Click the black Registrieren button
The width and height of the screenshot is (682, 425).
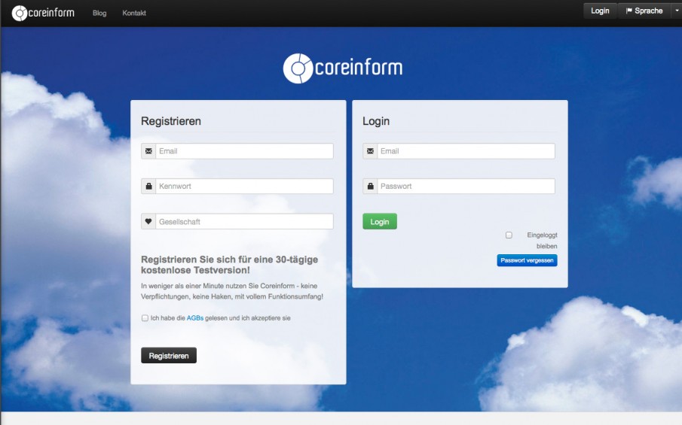click(169, 356)
